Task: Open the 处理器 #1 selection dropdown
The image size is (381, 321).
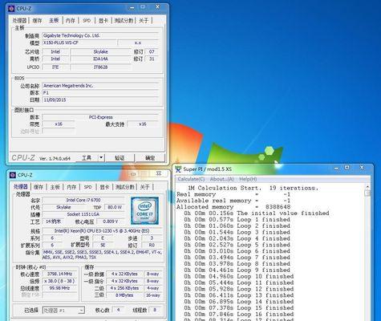Action: coord(63,311)
